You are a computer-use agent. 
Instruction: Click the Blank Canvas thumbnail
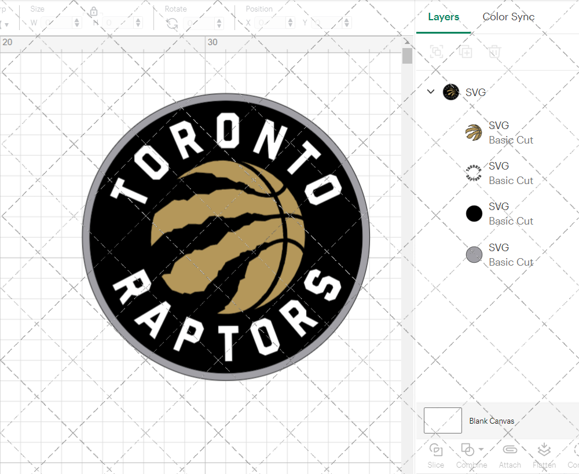[443, 421]
